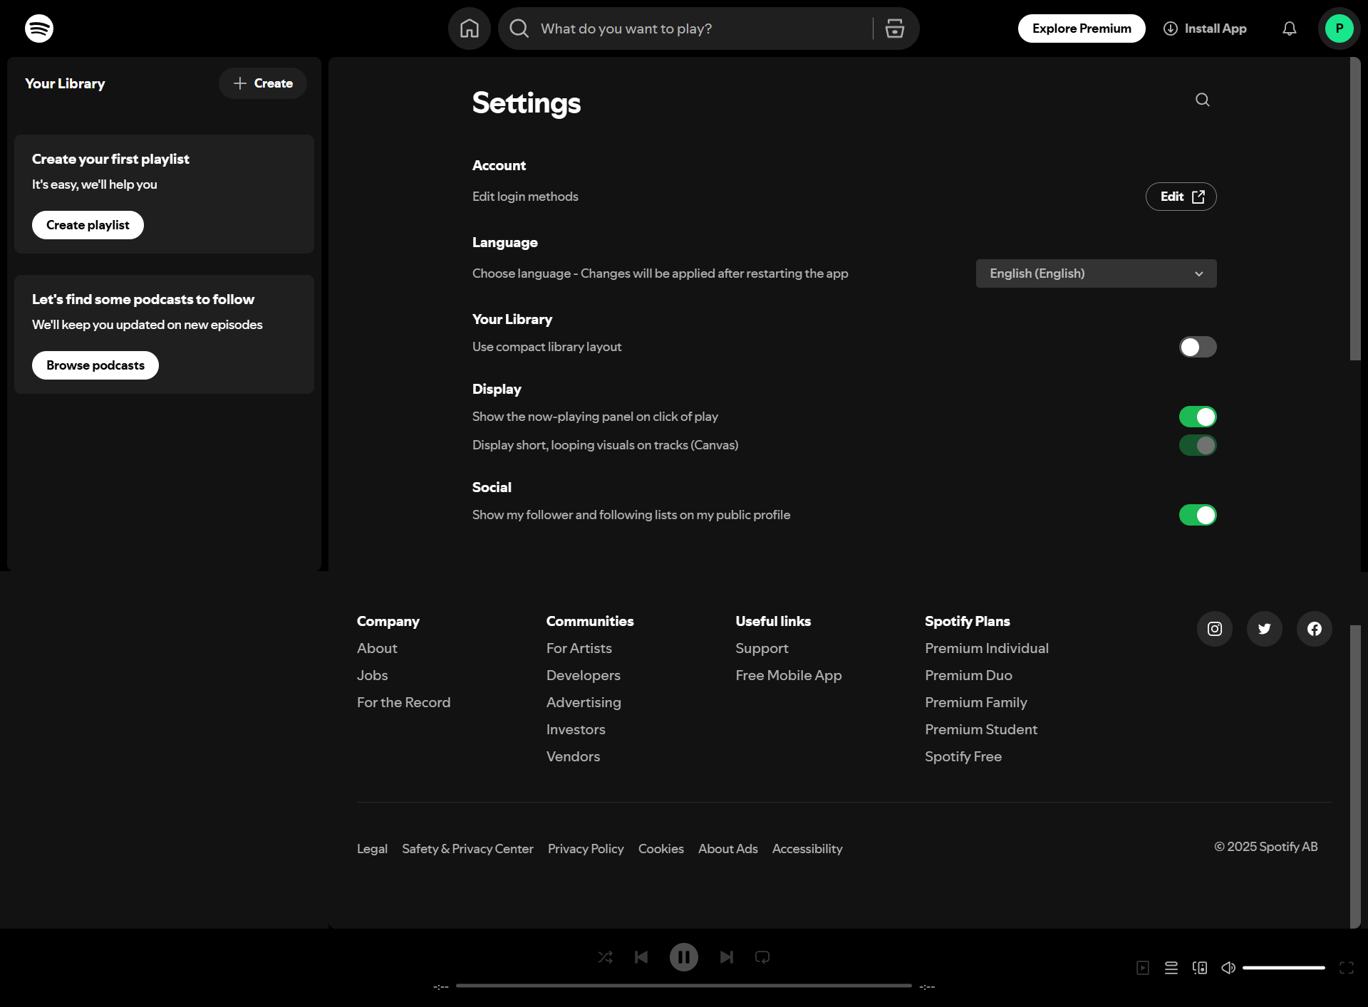Open the queue icon
The height and width of the screenshot is (1007, 1368).
point(1171,968)
